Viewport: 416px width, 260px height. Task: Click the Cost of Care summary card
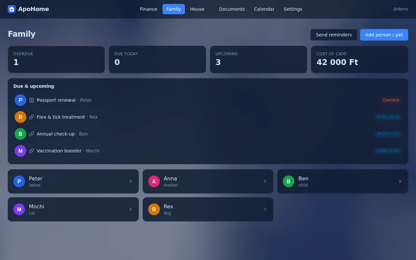359,59
